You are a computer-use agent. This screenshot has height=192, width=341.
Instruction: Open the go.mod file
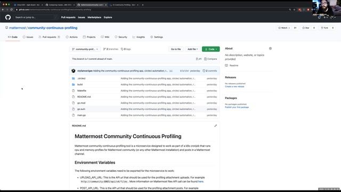82,103
